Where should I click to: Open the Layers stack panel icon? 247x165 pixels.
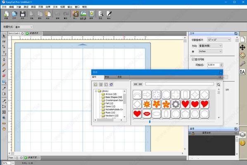[x=242, y=135]
